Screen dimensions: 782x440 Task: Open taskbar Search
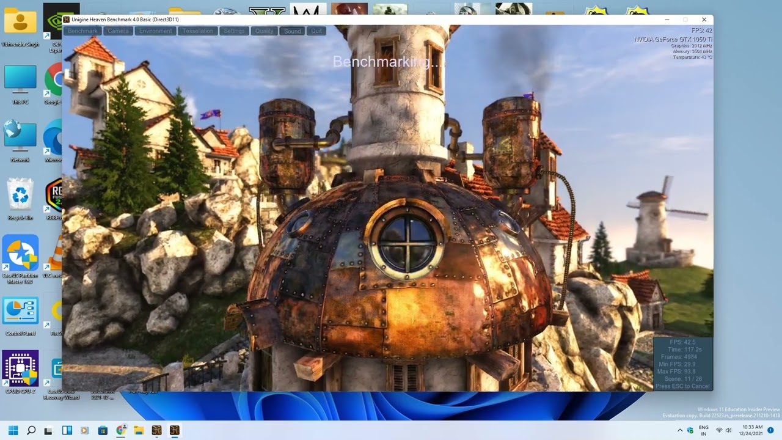pos(31,430)
